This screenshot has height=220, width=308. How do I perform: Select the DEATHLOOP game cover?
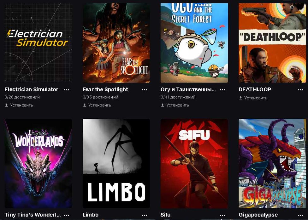click(x=272, y=43)
